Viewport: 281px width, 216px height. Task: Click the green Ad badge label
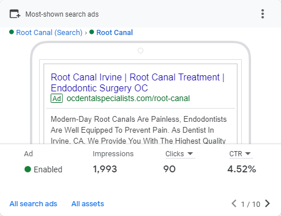pos(56,98)
